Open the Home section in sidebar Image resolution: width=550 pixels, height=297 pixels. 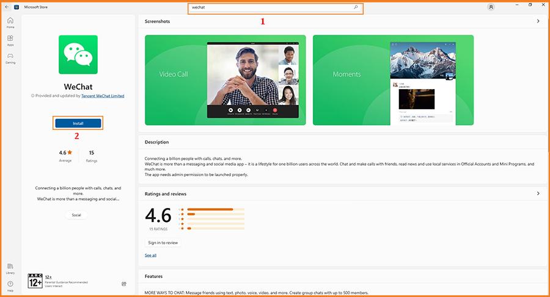[x=10, y=23]
